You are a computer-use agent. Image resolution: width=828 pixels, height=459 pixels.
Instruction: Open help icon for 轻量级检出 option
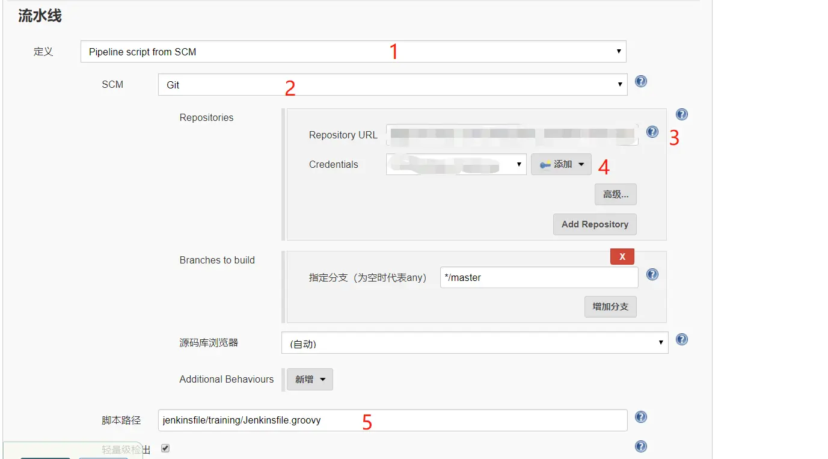(x=641, y=446)
